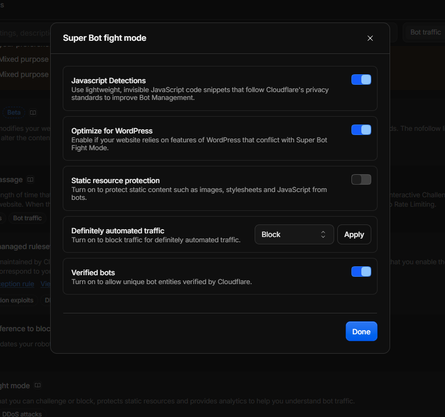Click the Beta badge

click(14, 112)
